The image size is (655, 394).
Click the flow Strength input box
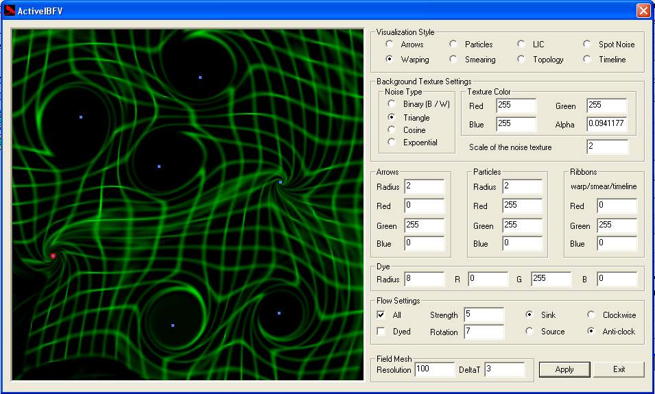click(x=483, y=315)
